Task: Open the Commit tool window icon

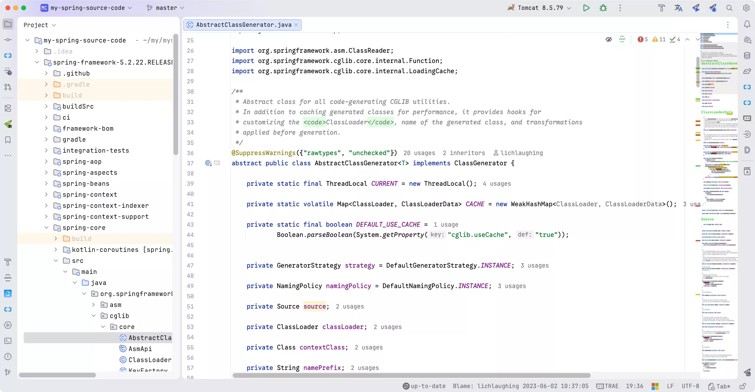Action: (8, 40)
